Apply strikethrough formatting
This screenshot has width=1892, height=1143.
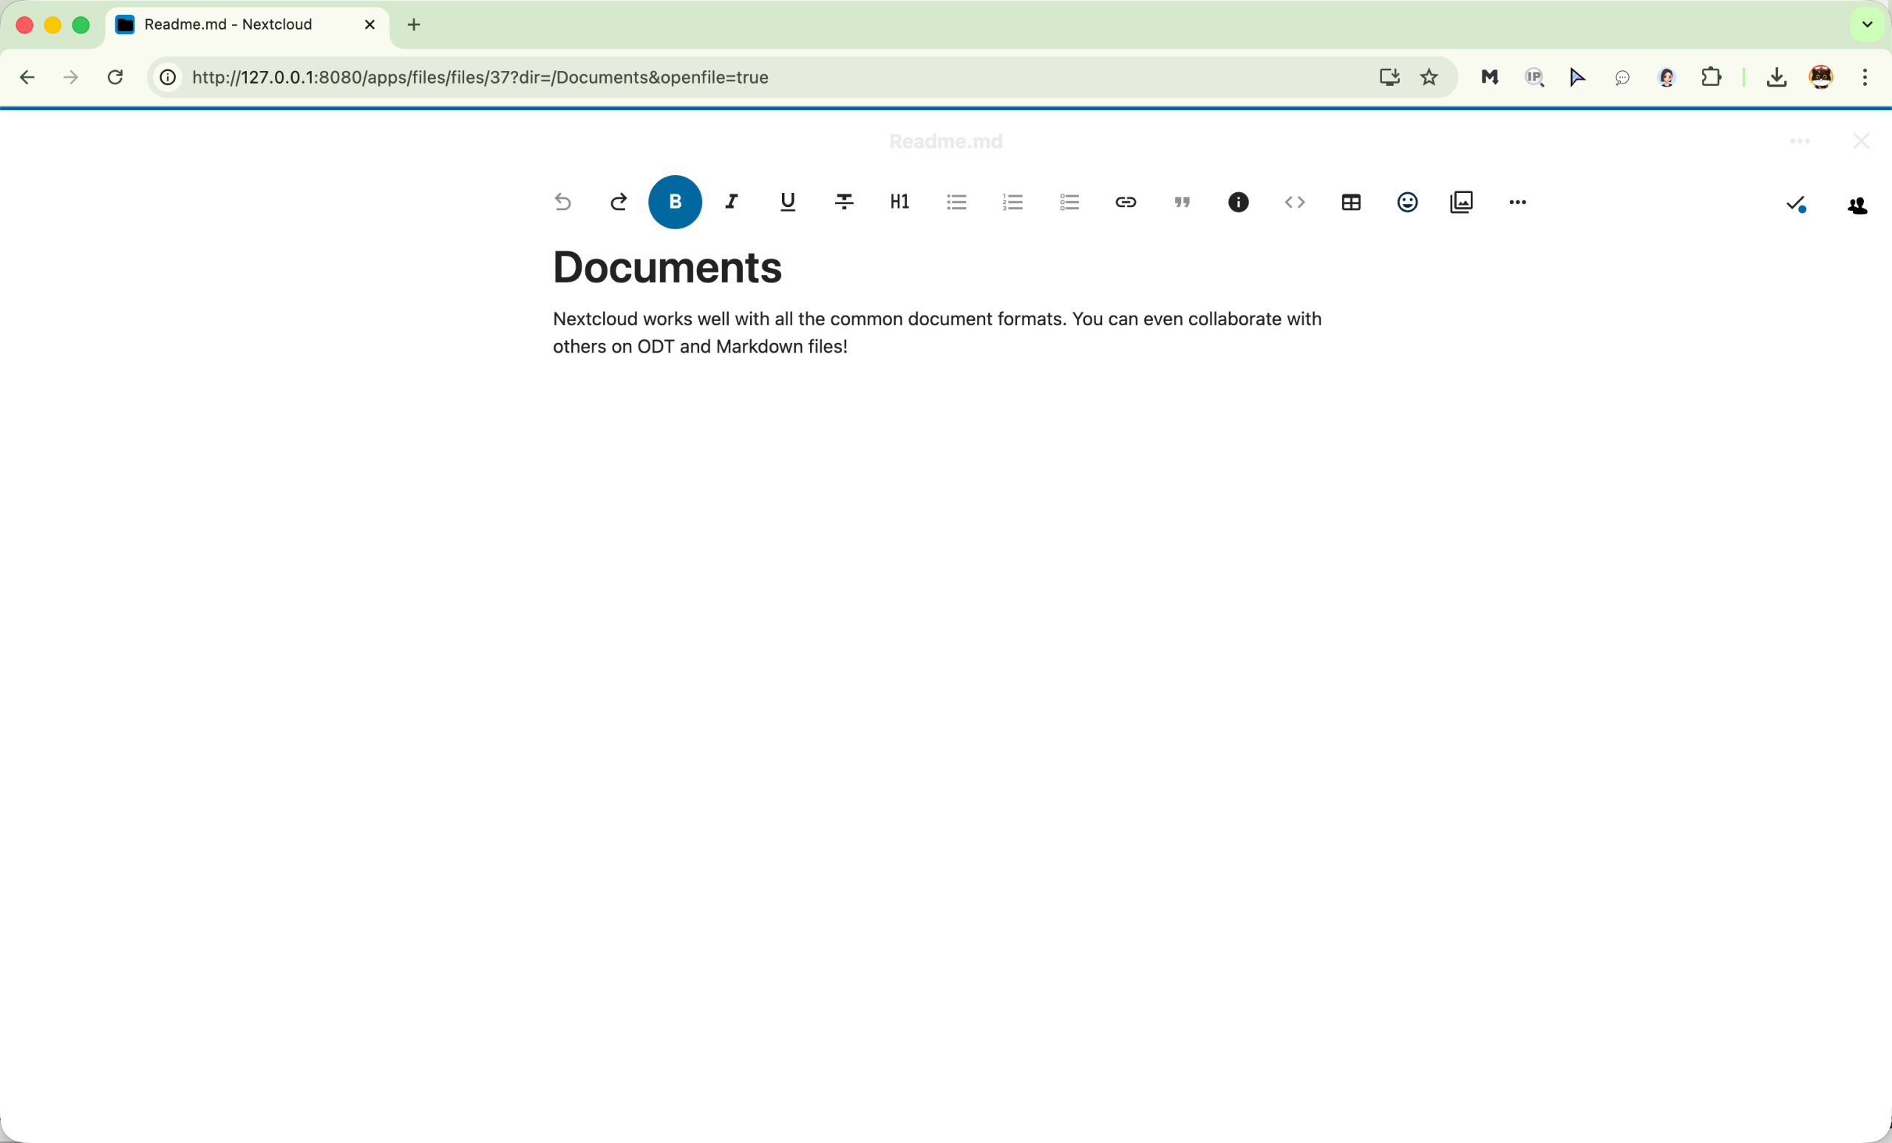click(844, 202)
